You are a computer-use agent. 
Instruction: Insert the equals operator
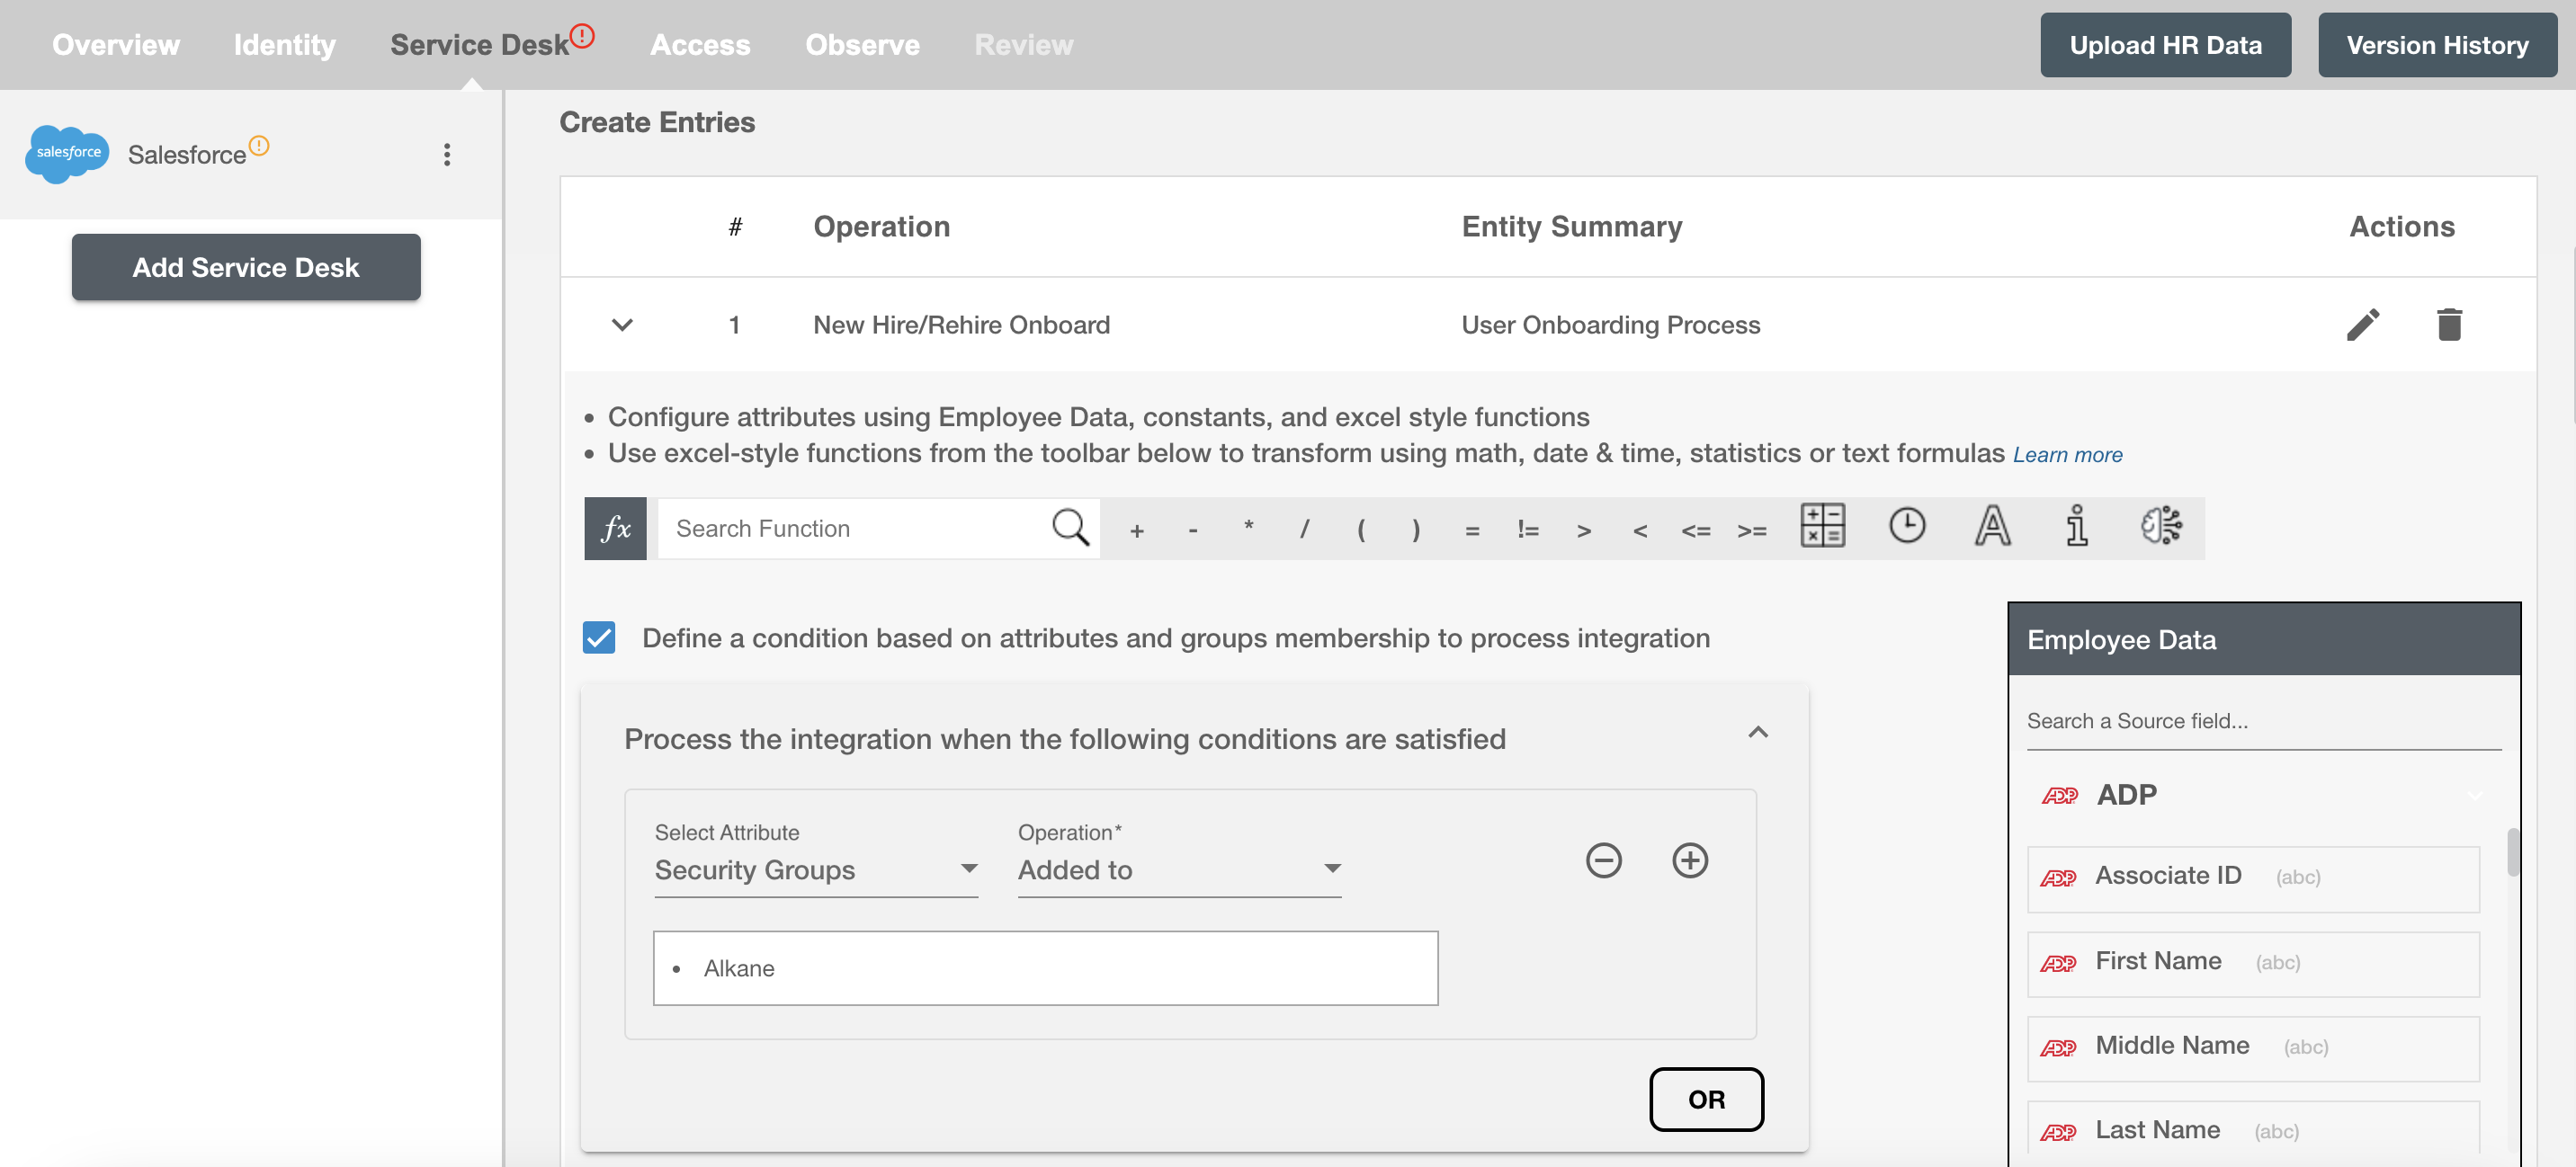(x=1472, y=530)
